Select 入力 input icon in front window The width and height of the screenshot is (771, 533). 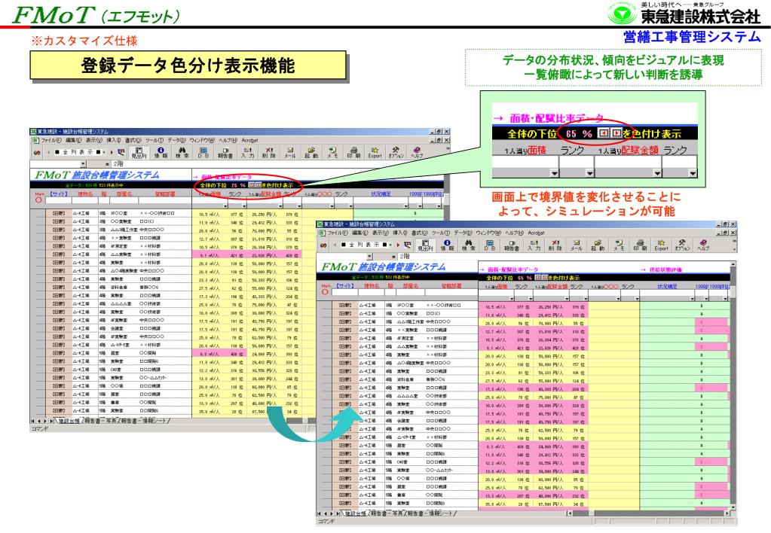[534, 245]
